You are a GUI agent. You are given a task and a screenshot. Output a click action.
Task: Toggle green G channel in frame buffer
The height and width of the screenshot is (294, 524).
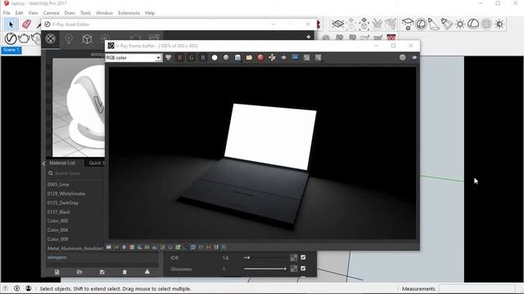click(191, 58)
